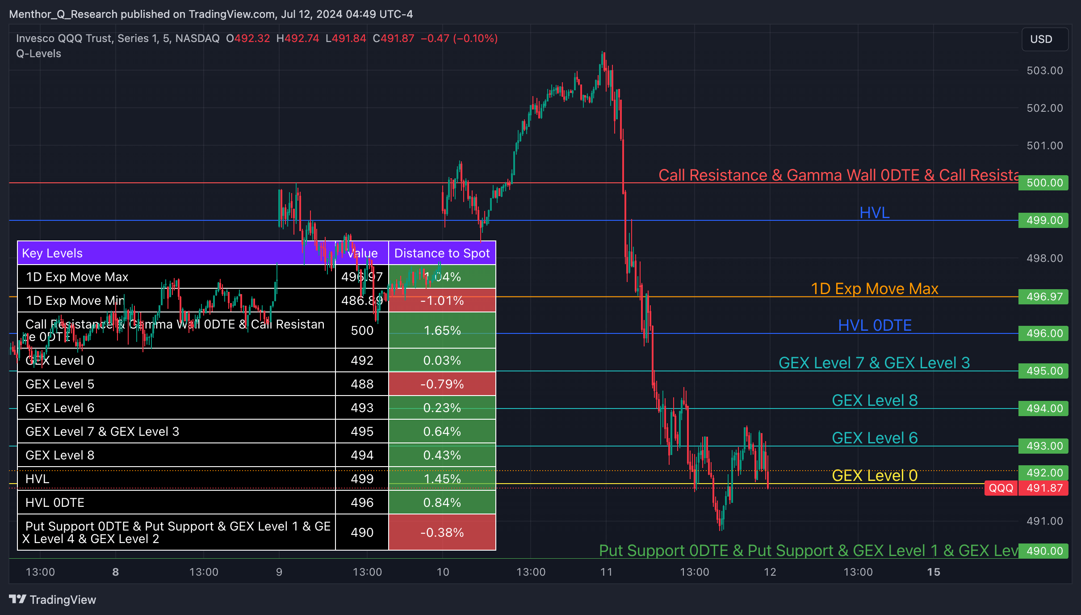Click the -0.38% distance cell
This screenshot has width=1081, height=615.
(442, 532)
